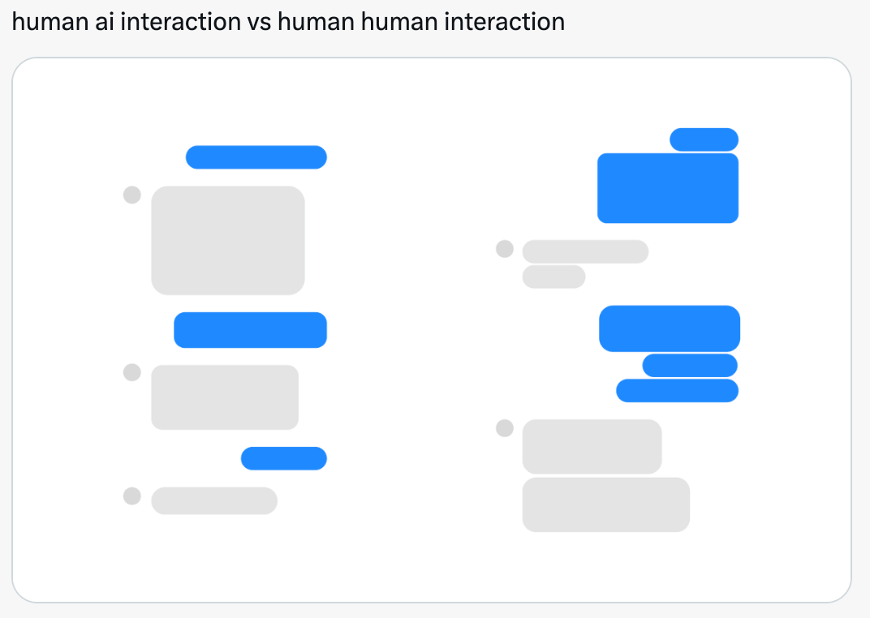Click the small top blue bubble in right chat

(x=704, y=139)
